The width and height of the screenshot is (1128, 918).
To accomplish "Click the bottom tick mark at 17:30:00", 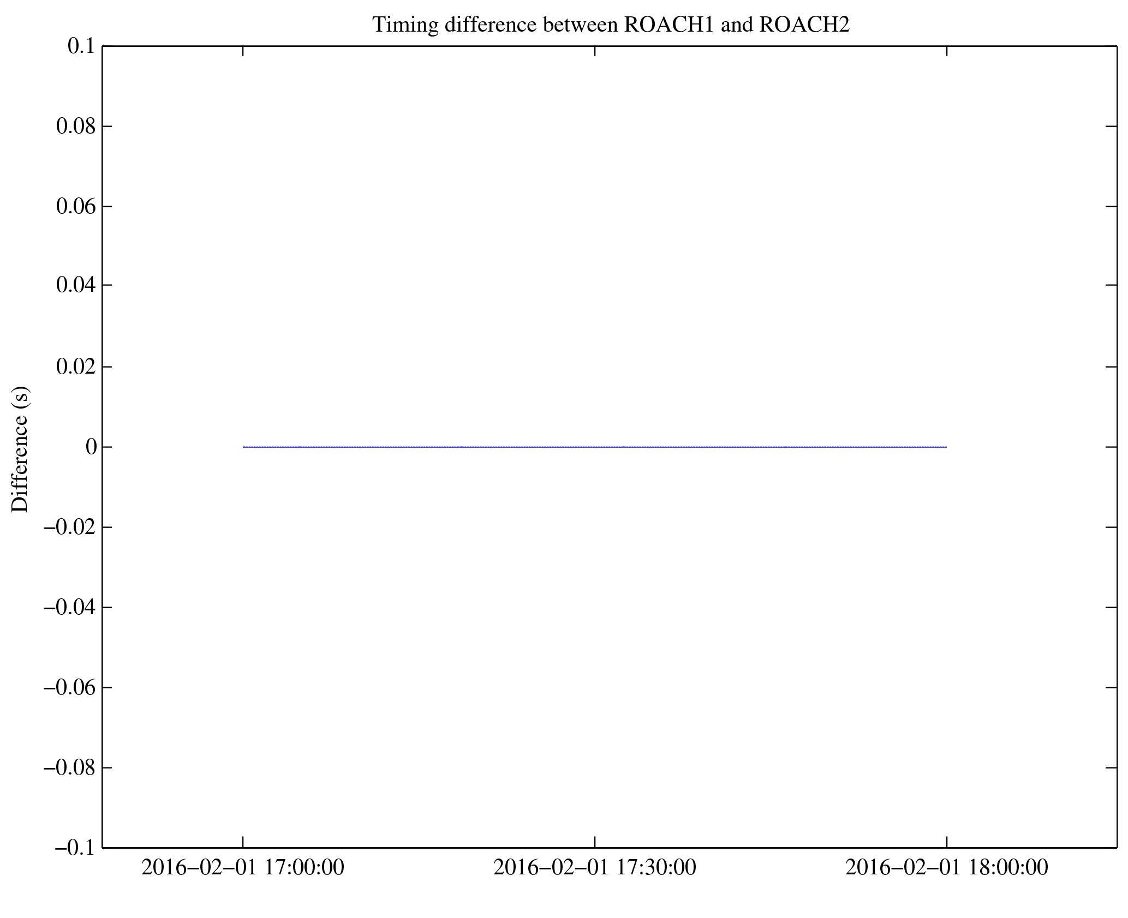I will pyautogui.click(x=595, y=843).
